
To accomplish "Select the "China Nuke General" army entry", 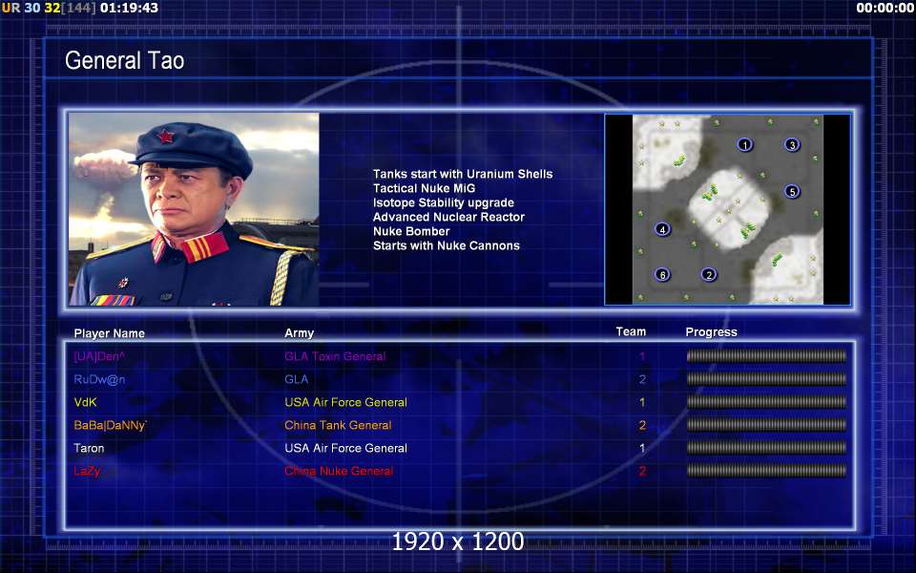I will pyautogui.click(x=339, y=471).
